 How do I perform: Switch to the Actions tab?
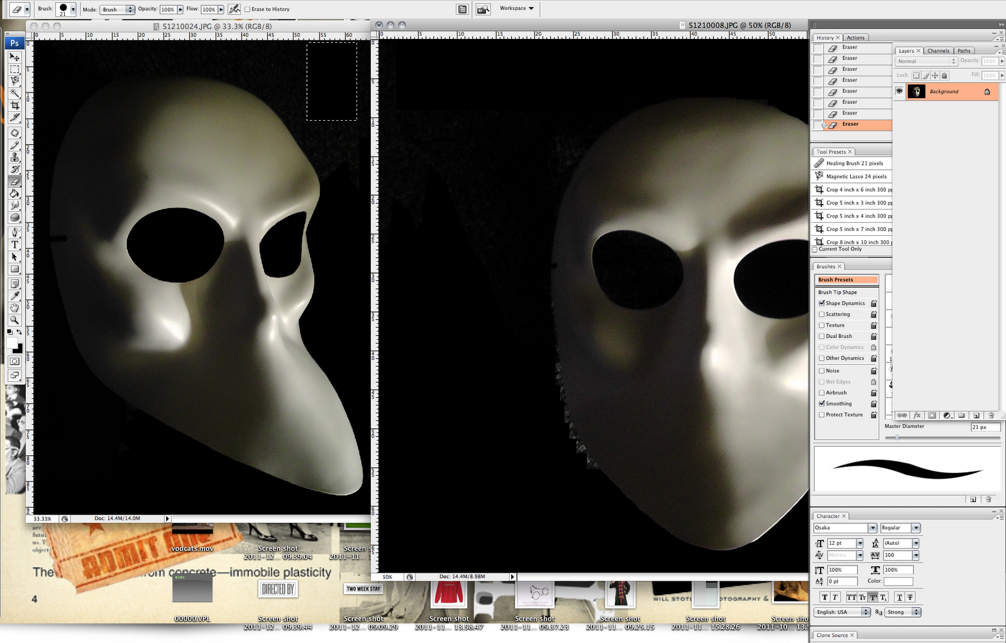coord(855,38)
